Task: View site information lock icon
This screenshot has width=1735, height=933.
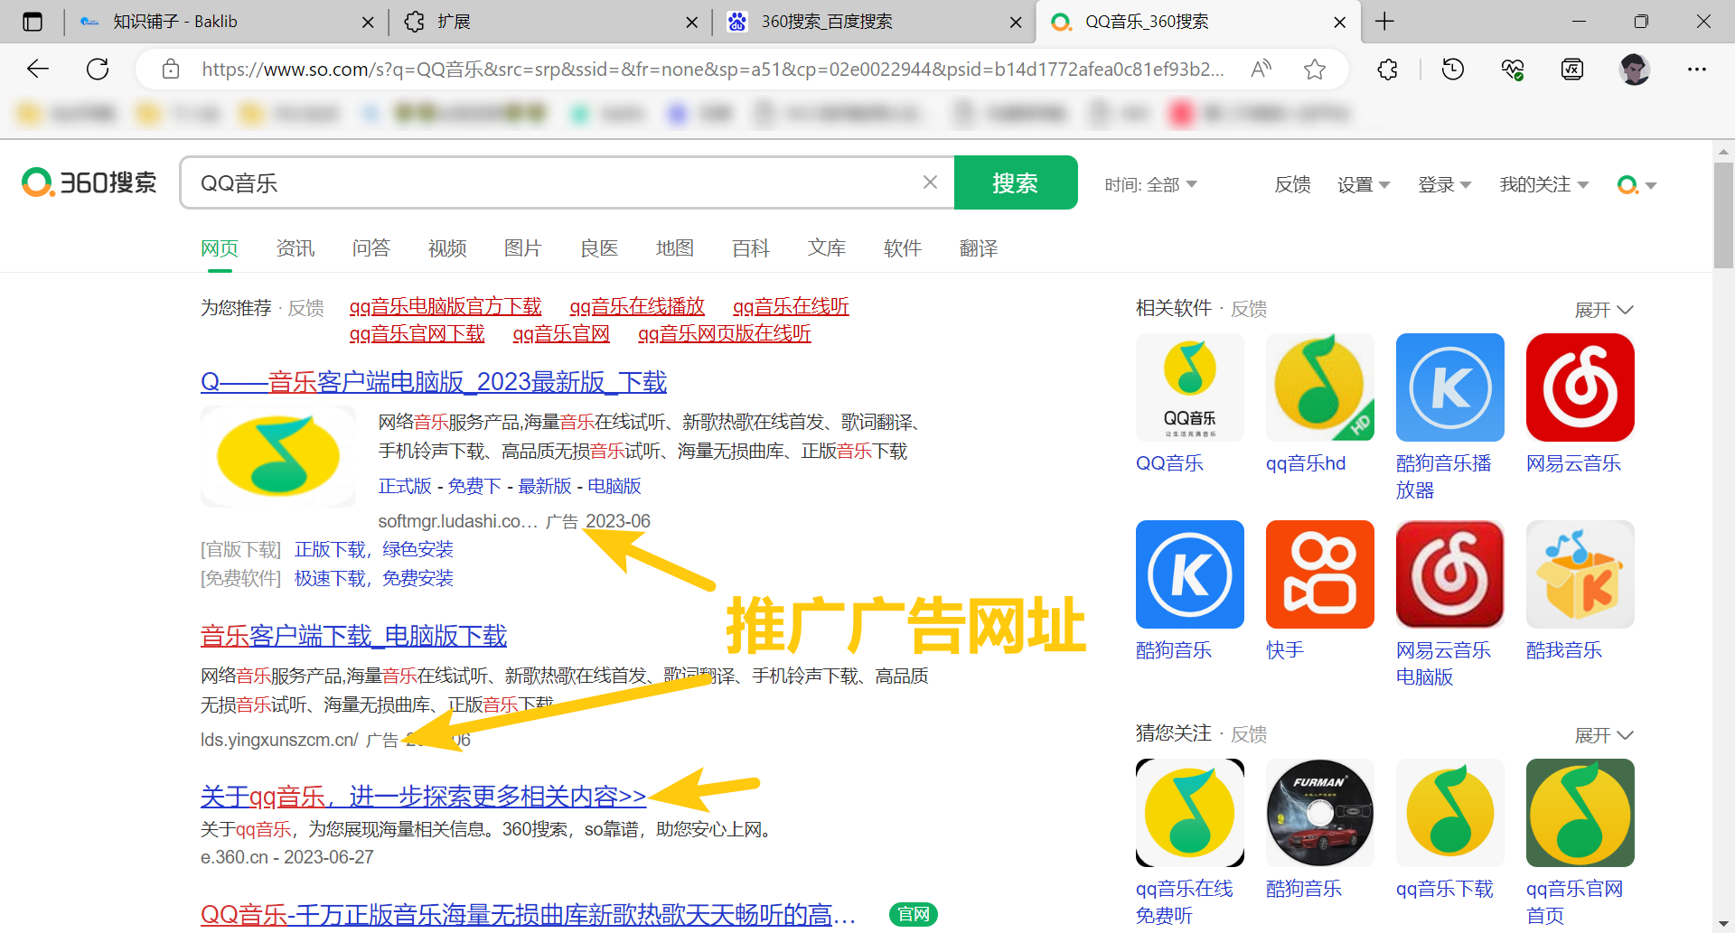Action: pos(171,69)
